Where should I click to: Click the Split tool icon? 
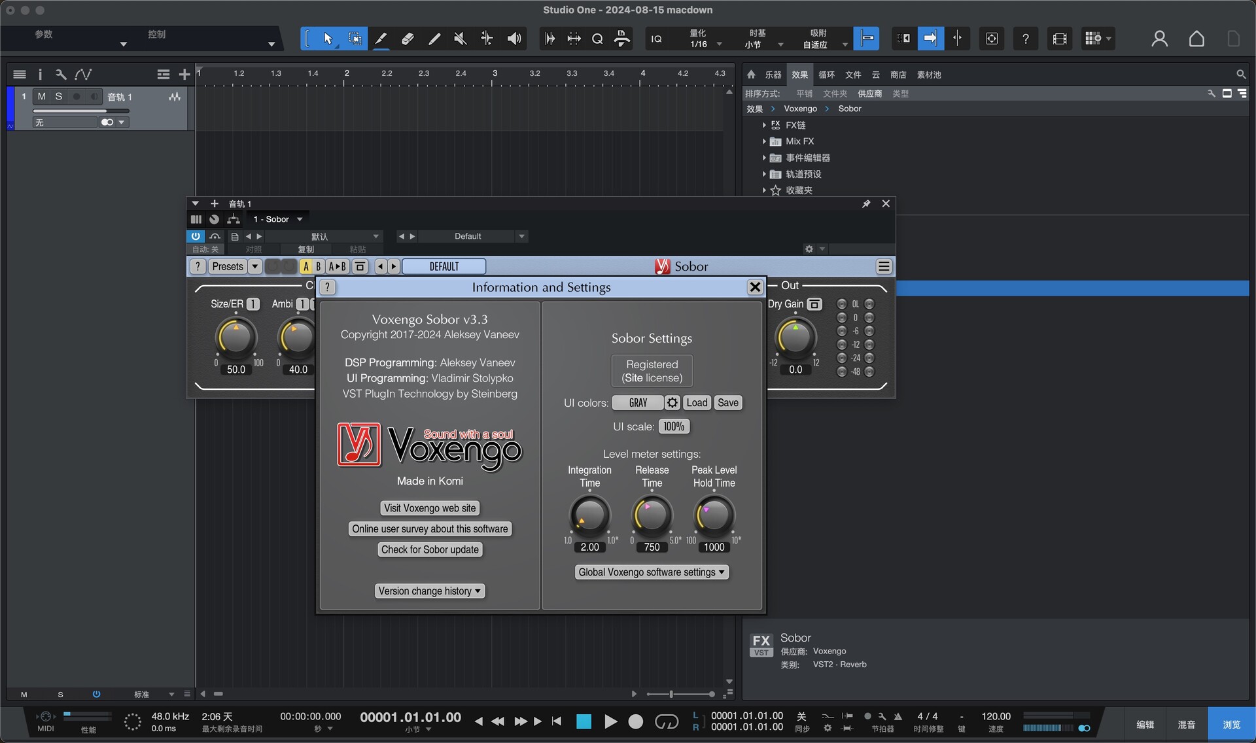tap(381, 39)
